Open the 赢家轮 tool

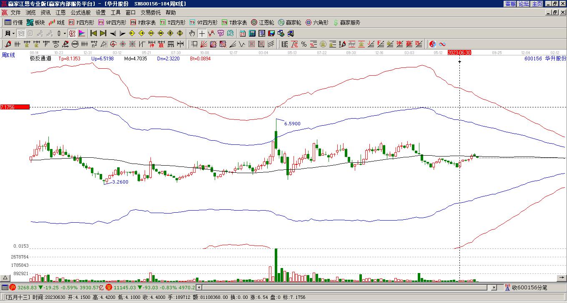pyautogui.click(x=290, y=22)
